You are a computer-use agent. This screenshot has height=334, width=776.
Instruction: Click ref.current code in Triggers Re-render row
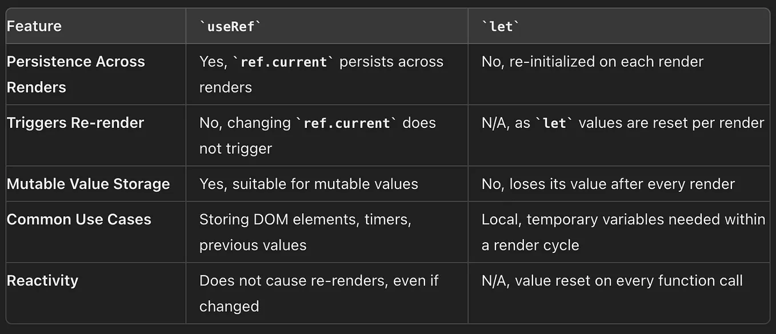tap(345, 123)
